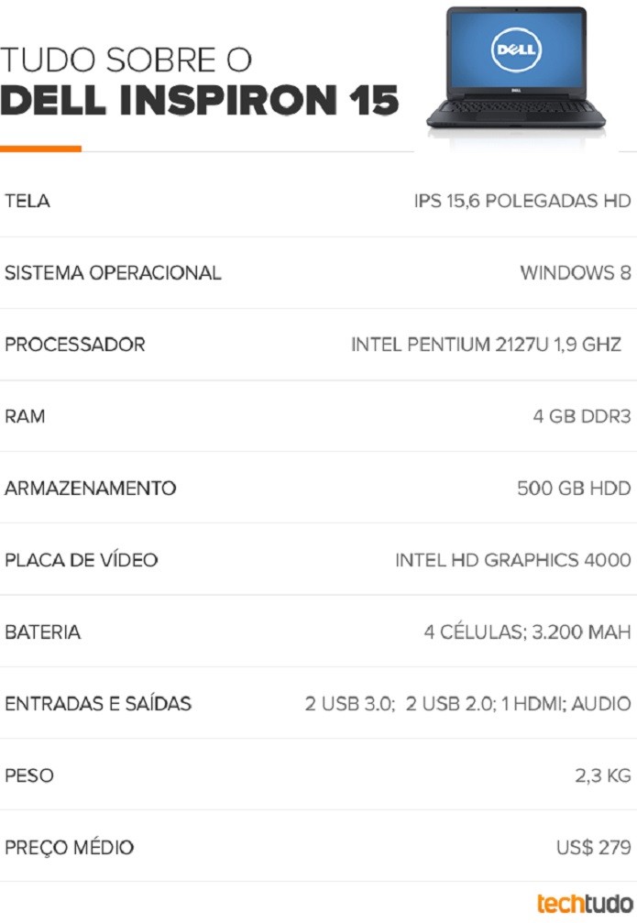Select the Sistema Operacional label
The width and height of the screenshot is (637, 923).
[x=113, y=272]
